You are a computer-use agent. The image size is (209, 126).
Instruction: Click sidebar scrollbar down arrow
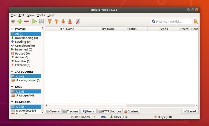pyautogui.click(x=42, y=112)
